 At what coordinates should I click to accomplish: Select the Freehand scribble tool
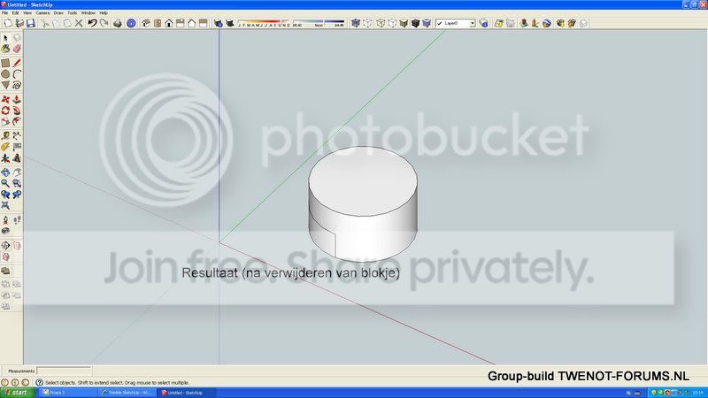point(17,85)
